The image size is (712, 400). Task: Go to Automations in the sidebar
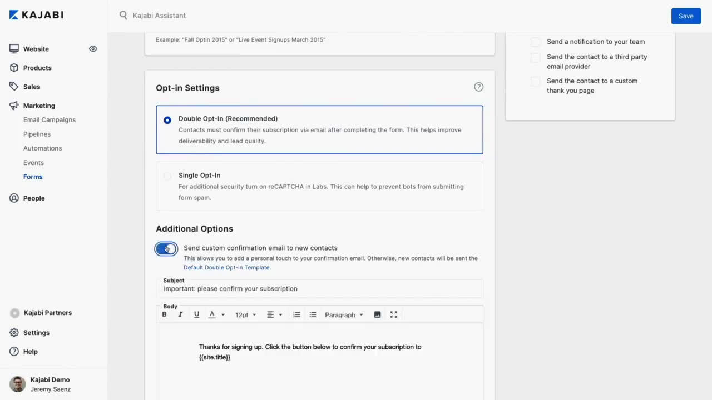[42, 148]
